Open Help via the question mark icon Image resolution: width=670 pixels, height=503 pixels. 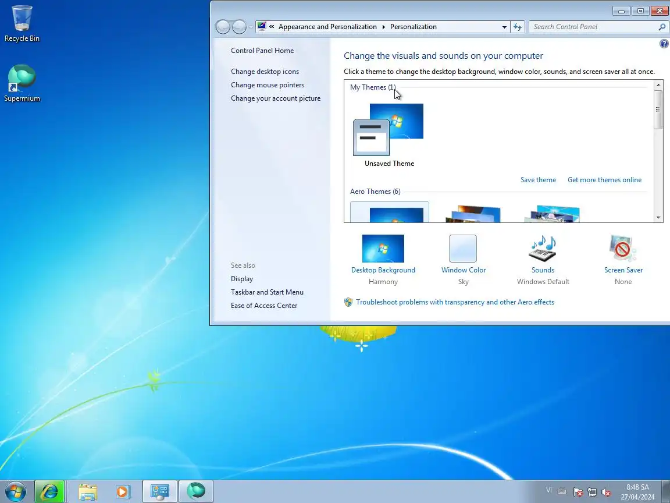[x=664, y=43]
